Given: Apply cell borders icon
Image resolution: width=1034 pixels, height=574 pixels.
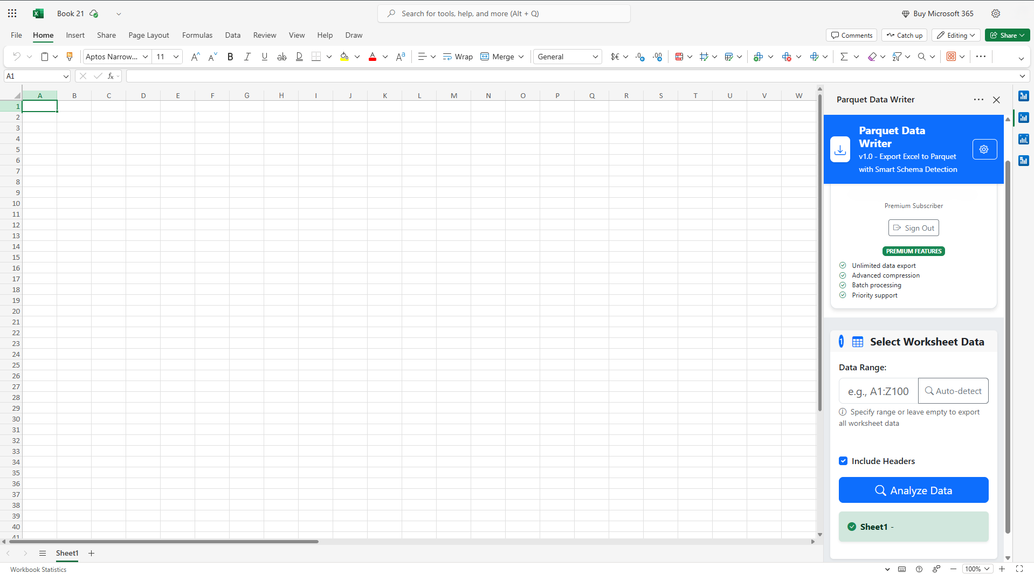Looking at the screenshot, I should pos(316,57).
